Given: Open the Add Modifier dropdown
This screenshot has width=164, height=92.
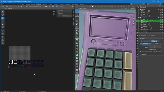Looking at the screenshot, I should coord(151,38).
